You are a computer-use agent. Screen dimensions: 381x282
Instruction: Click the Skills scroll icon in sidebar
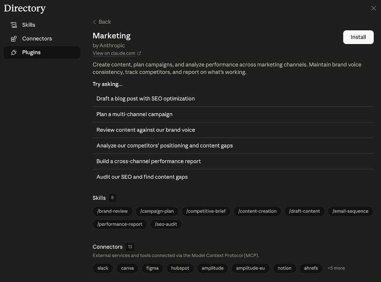click(14, 25)
